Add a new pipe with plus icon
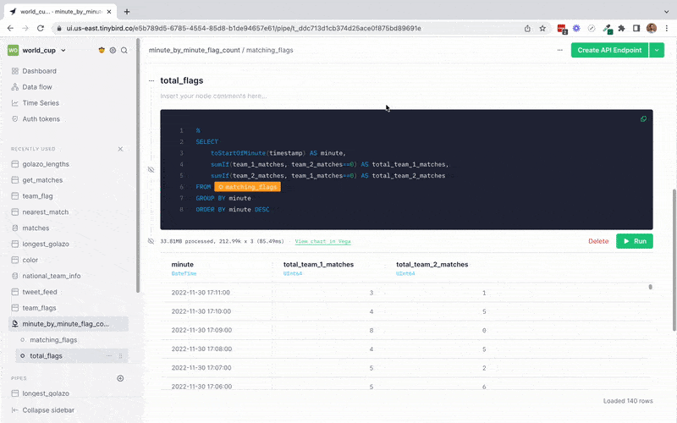Screen dimensions: 677x423 point(120,378)
